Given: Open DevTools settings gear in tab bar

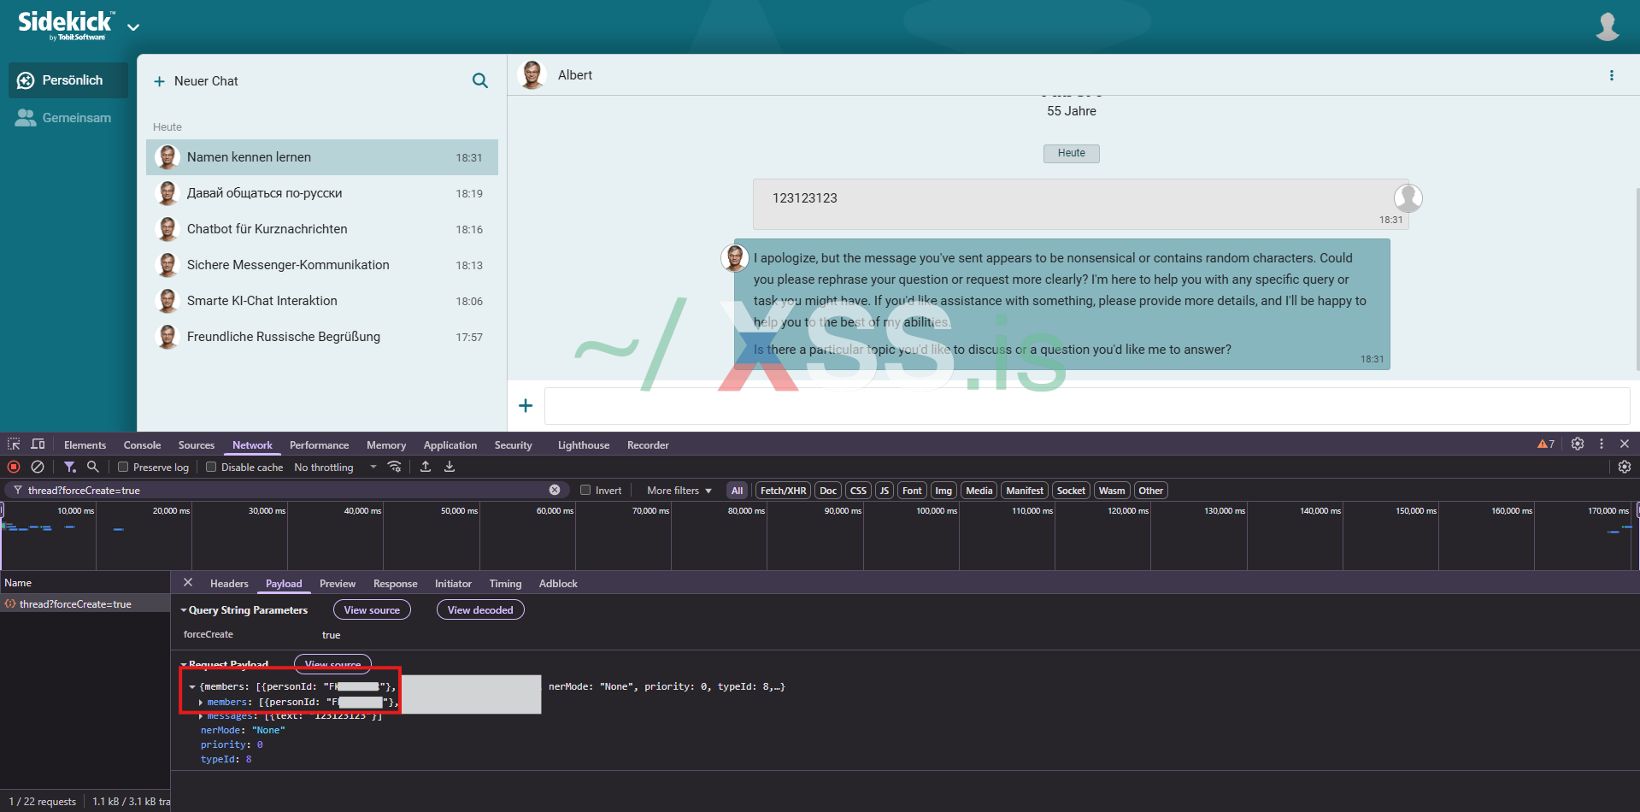Looking at the screenshot, I should point(1578,444).
